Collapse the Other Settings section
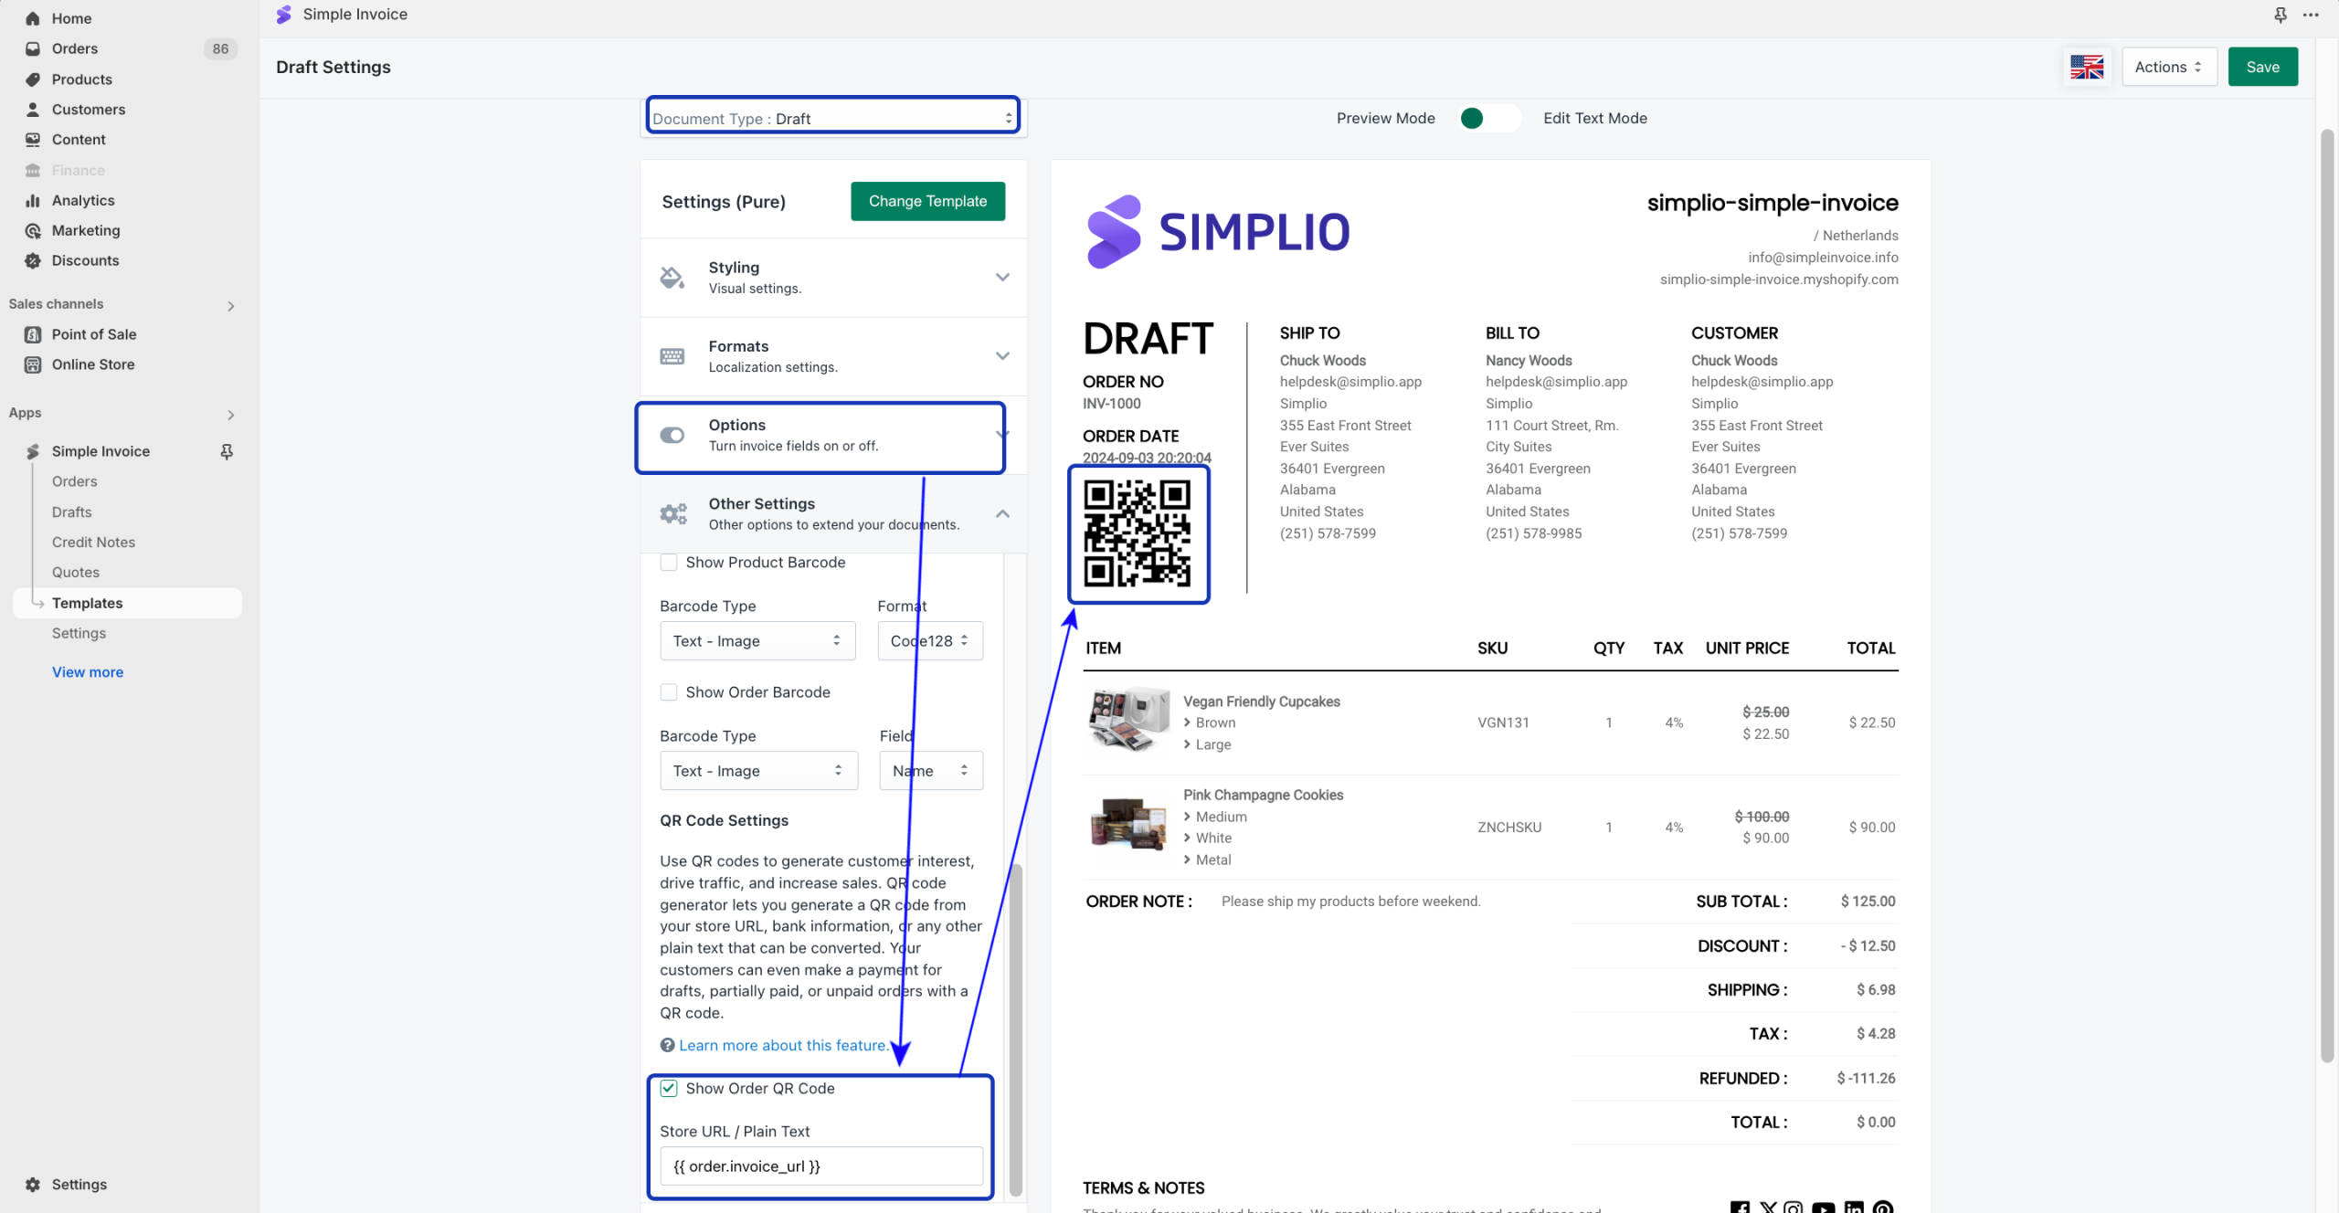Viewport: 2339px width, 1213px height. point(1002,513)
